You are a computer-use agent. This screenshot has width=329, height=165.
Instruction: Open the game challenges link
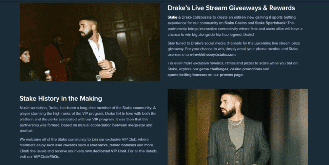click(x=214, y=69)
